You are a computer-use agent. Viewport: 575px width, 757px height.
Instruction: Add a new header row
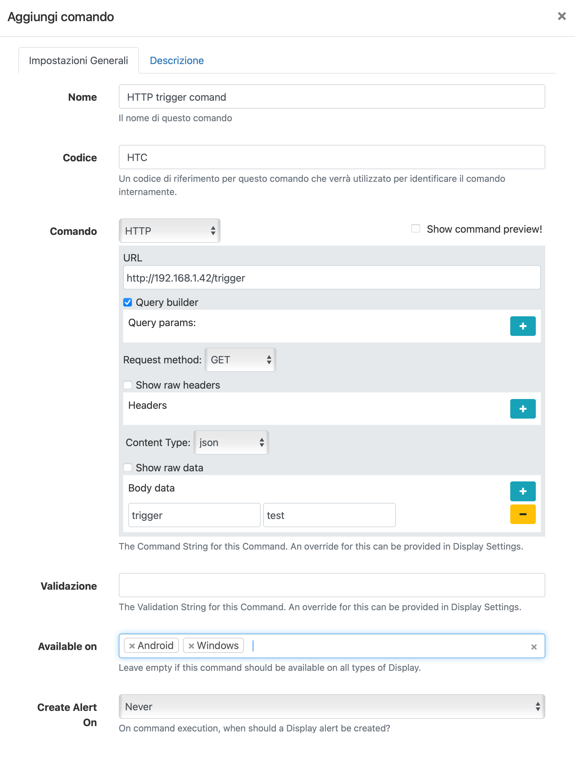click(x=522, y=408)
